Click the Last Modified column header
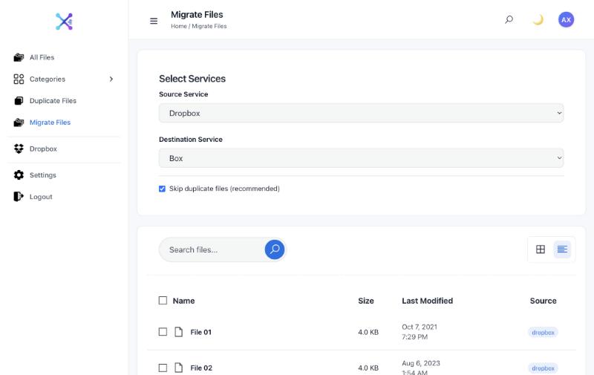594x375 pixels. tap(428, 301)
